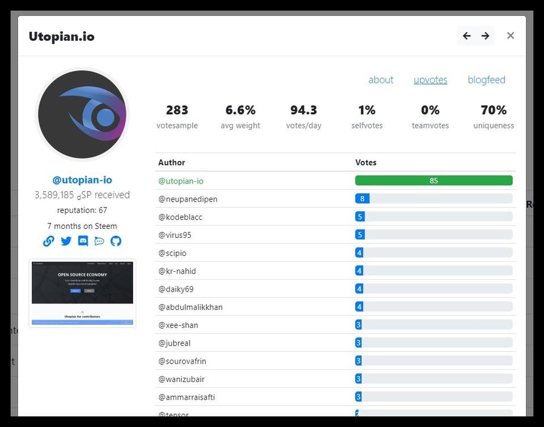This screenshot has width=544, height=427.
Task: Click the 0% teamvotes statistic
Action: point(430,117)
